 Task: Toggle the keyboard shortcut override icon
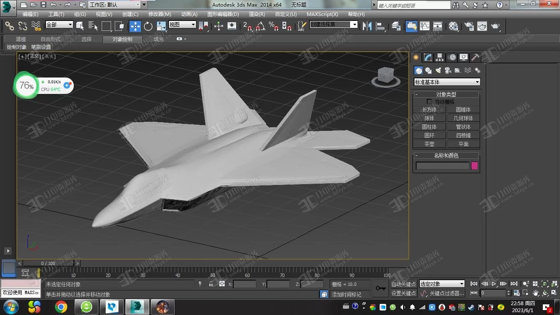click(x=232, y=26)
